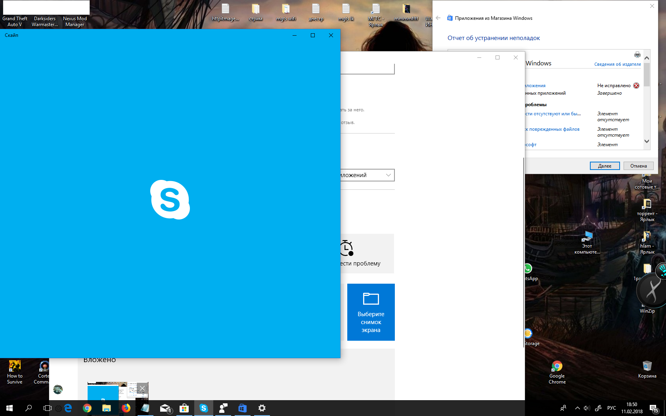Switch input language via 'РУС' indicator
Viewport: 666px width, 416px height.
point(612,408)
